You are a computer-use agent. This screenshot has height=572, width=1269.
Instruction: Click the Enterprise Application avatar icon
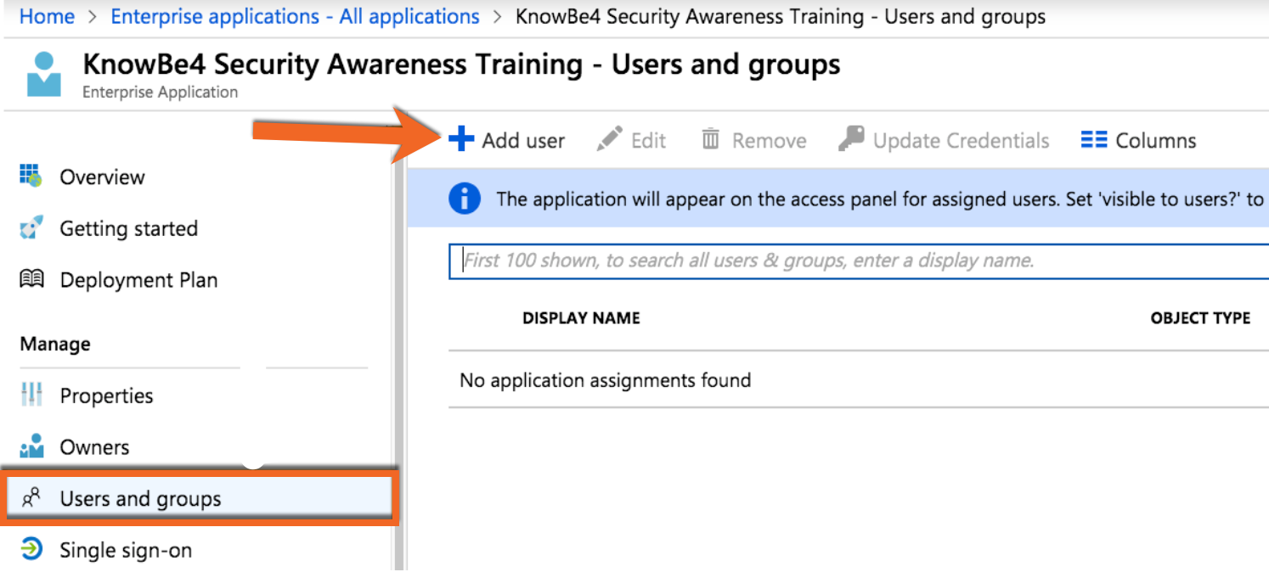point(42,74)
